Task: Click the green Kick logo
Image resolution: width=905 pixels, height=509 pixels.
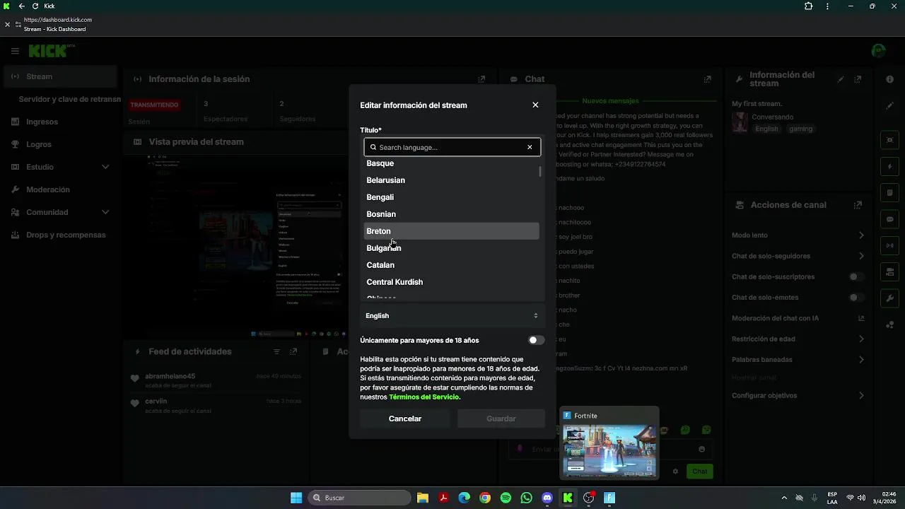Action: (47, 51)
